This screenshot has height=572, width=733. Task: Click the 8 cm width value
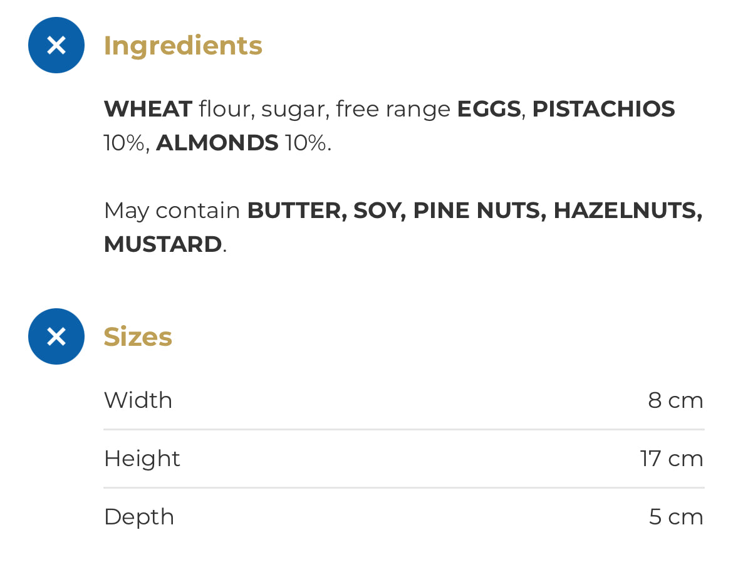tap(675, 400)
